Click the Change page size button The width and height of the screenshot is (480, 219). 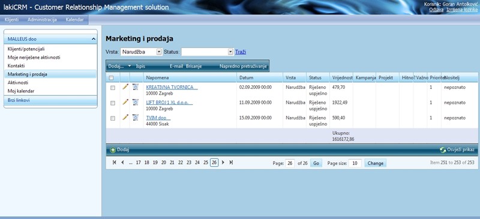pos(376,163)
